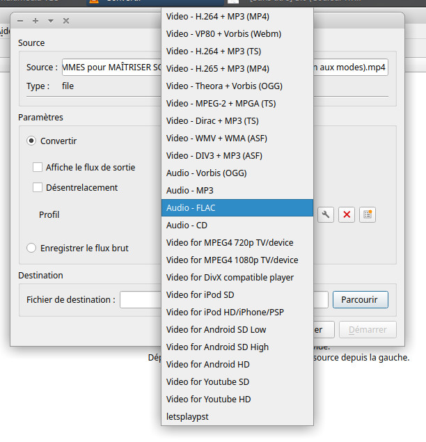426x442 pixels.
Task: Pick Video for MPEG4 720p TV/device
Action: [x=237, y=243]
